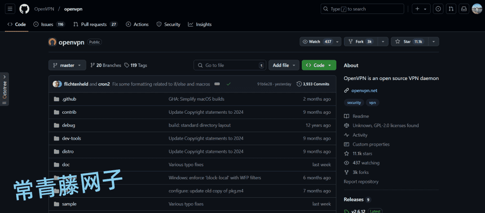Open the .github folder
The image size is (485, 213).
click(x=69, y=99)
